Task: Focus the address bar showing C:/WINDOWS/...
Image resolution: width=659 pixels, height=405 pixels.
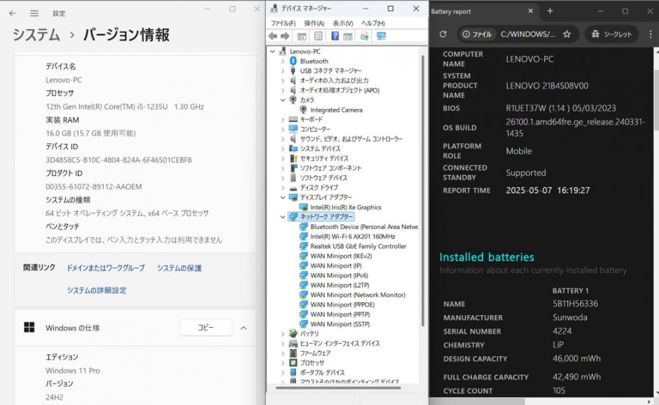Action: (x=527, y=34)
